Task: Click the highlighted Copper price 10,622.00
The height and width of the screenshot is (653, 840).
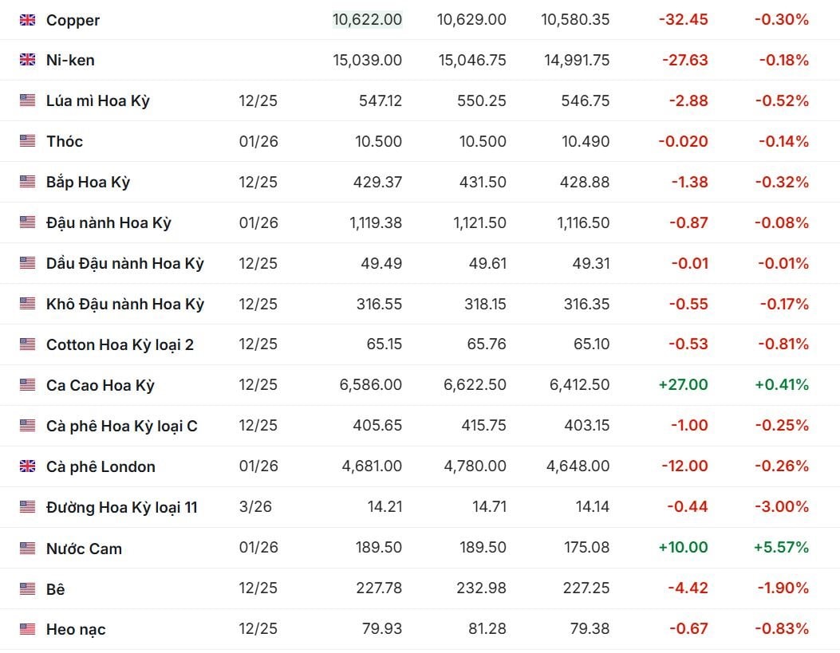Action: click(367, 19)
